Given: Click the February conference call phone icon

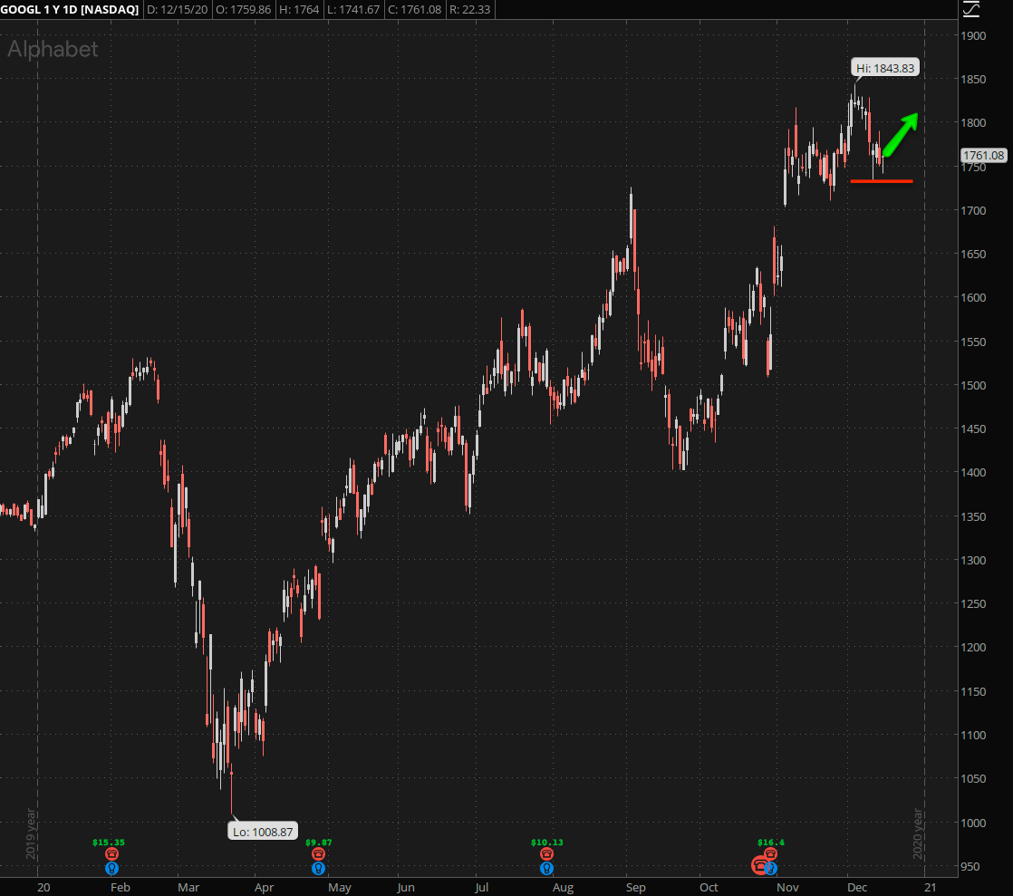Looking at the screenshot, I should click(111, 854).
